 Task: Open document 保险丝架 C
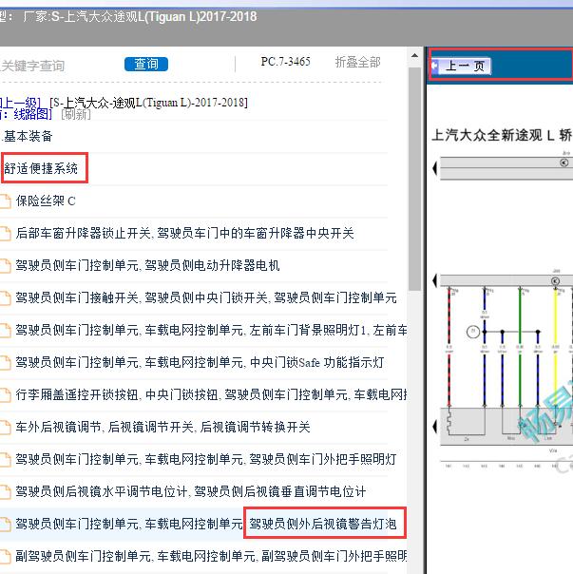[46, 201]
